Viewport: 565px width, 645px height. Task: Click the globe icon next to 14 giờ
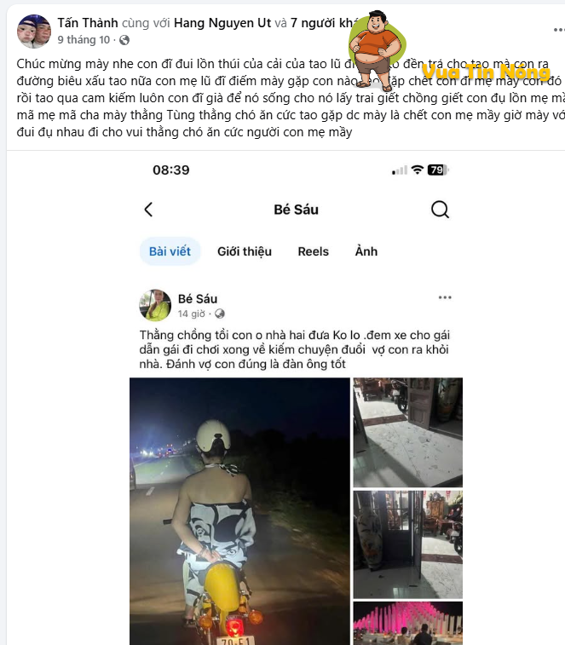coord(220,314)
